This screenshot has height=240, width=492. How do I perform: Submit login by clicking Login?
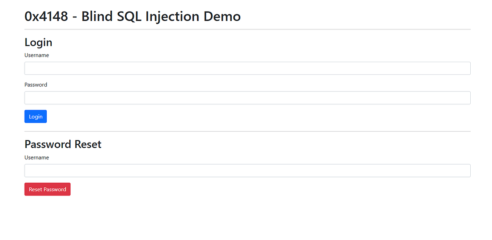click(35, 116)
